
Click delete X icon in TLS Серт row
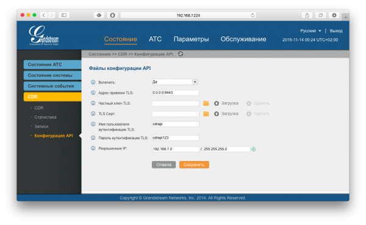249,114
